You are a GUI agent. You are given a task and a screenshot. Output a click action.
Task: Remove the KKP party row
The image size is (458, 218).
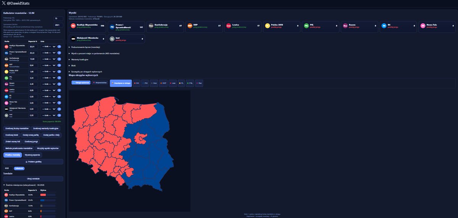pos(59,65)
